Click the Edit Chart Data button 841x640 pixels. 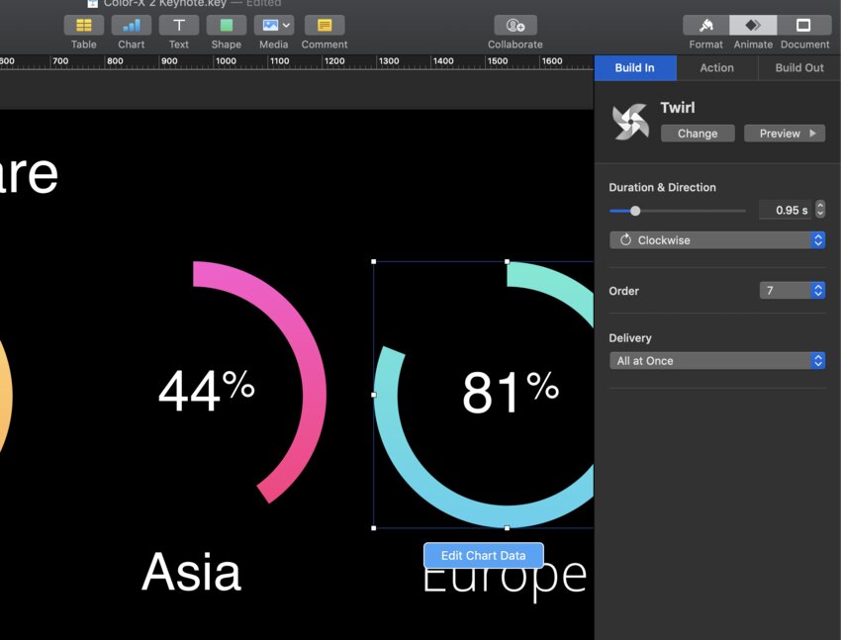tap(483, 556)
